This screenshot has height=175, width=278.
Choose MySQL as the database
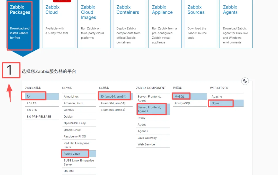[x=190, y=96]
